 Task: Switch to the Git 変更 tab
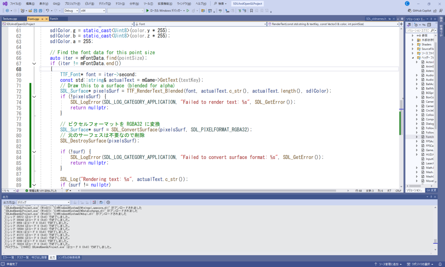[432, 190]
